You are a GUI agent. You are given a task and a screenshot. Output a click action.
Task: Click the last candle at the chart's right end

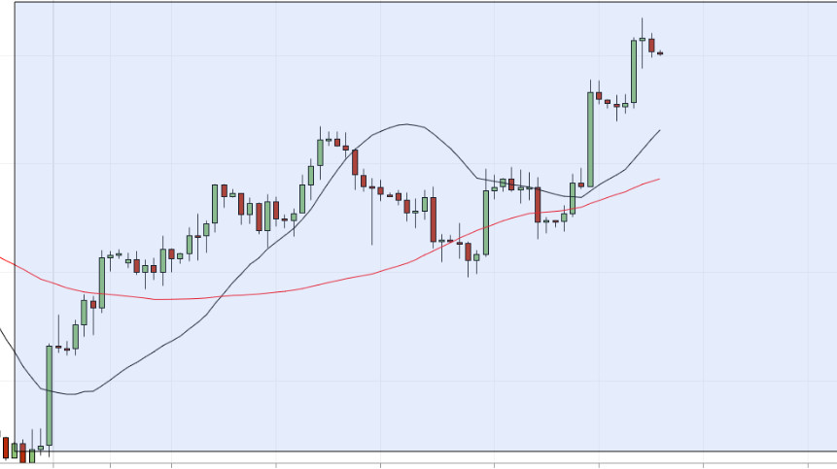(x=660, y=52)
